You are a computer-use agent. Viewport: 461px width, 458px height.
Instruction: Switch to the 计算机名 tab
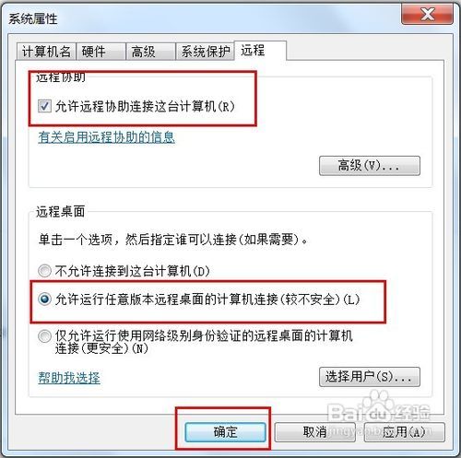(x=45, y=52)
